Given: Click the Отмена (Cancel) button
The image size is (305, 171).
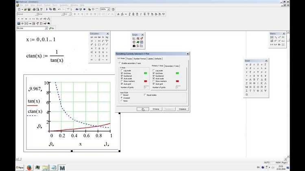Looking at the screenshot, I should pyautogui.click(x=156, y=109).
